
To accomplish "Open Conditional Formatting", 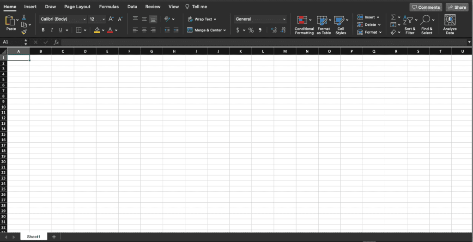I will tap(304, 25).
